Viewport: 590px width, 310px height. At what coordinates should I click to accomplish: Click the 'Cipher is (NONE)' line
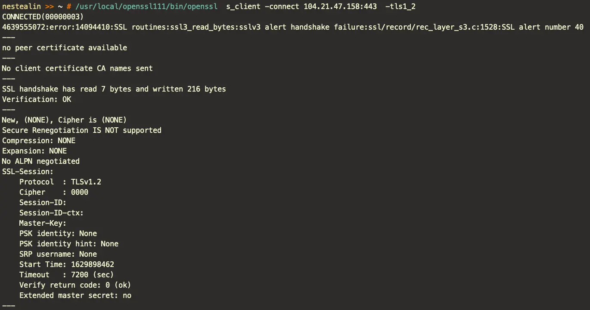65,120
